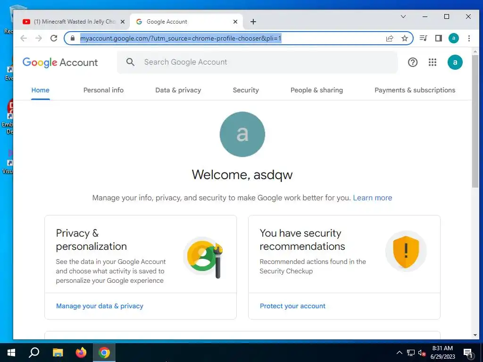The height and width of the screenshot is (362, 483).
Task: Switch to Personal info tab
Action: pyautogui.click(x=103, y=90)
